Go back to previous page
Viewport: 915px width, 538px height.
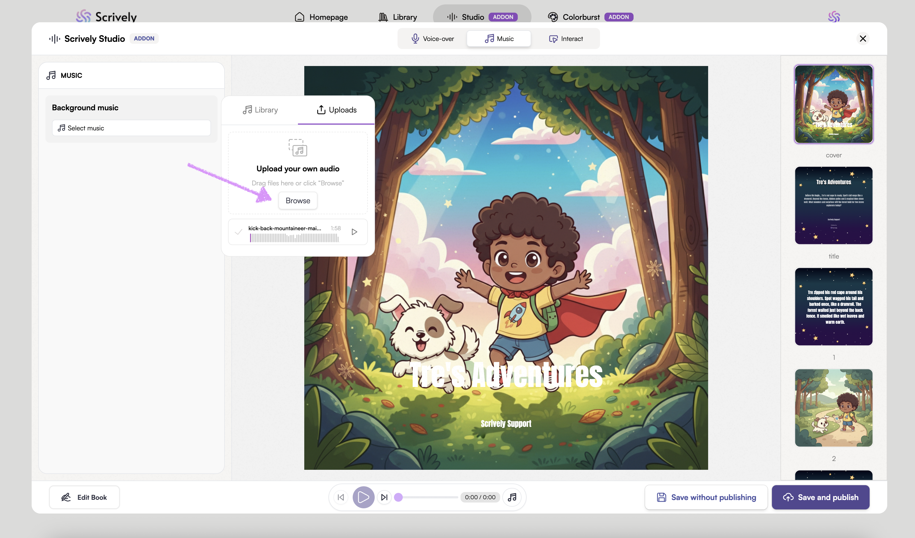[x=341, y=497]
